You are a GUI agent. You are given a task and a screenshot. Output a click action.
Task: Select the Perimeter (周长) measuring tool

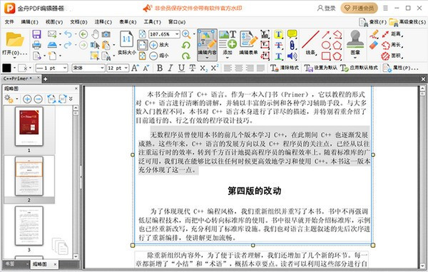coord(392,45)
